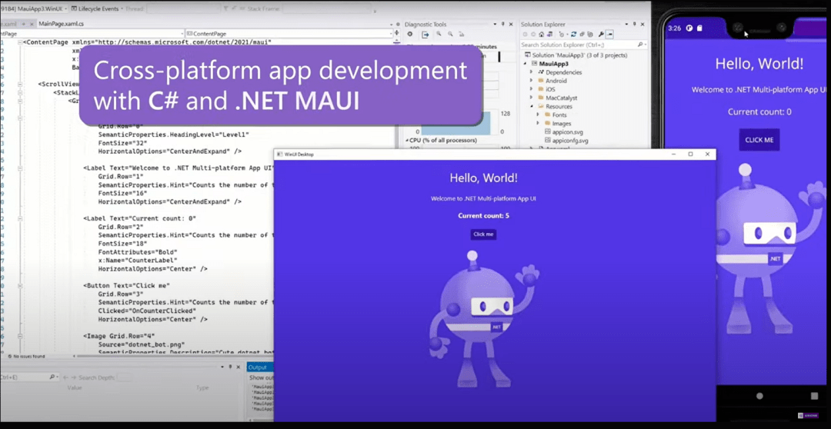Select Solution 'MauiApp3' root node

click(x=576, y=55)
